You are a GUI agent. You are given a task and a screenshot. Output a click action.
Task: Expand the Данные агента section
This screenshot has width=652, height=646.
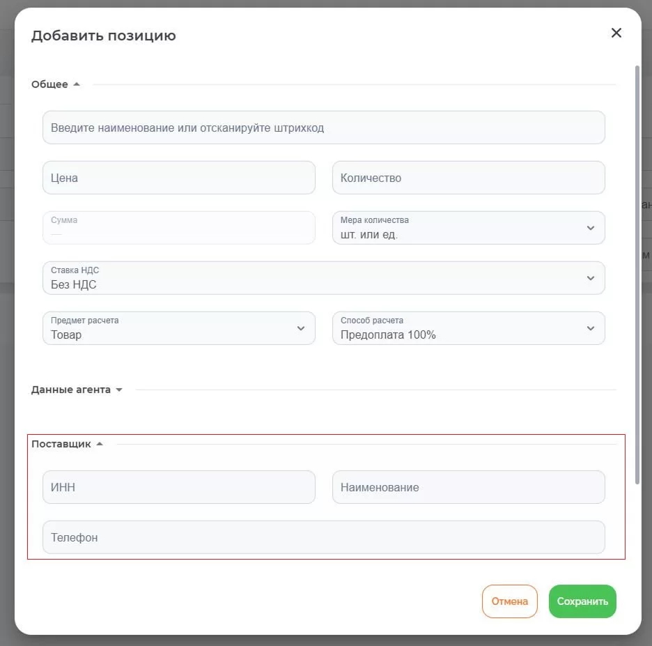[x=119, y=390]
